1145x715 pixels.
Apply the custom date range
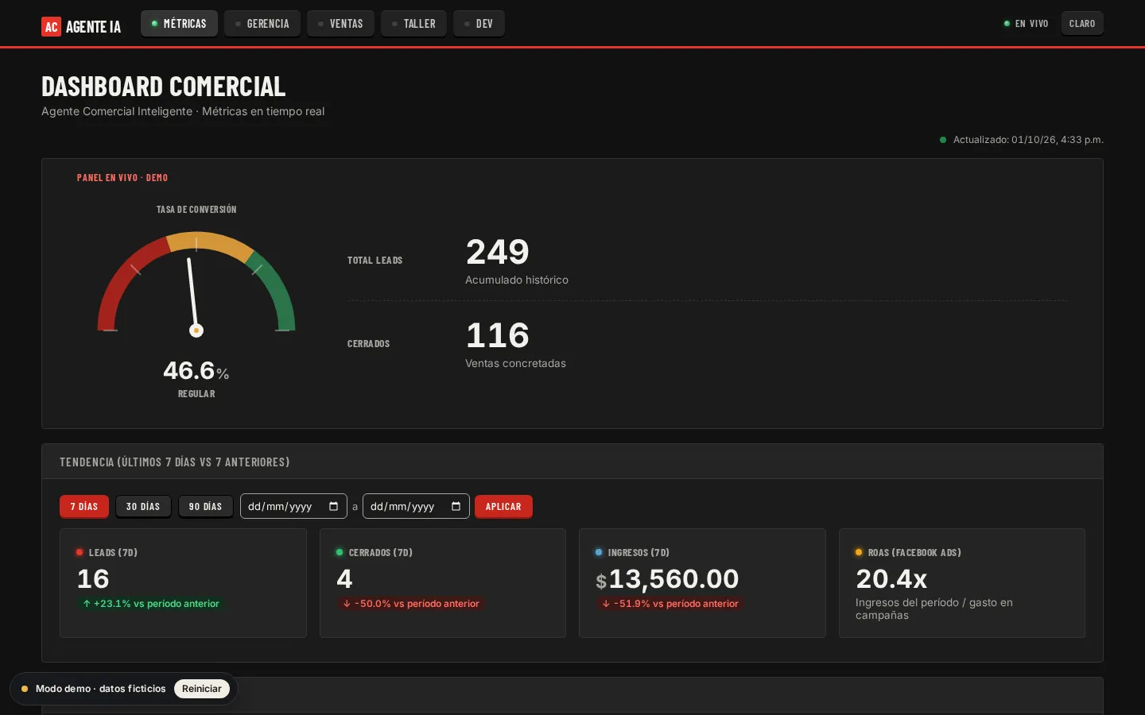click(503, 506)
